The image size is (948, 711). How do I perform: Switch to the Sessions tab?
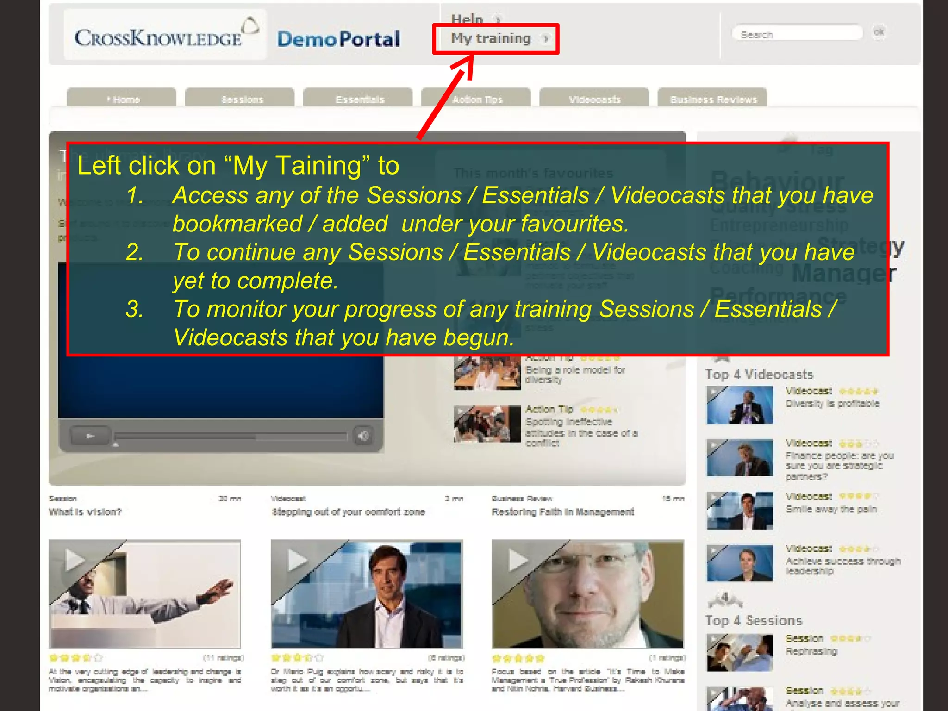tap(240, 97)
